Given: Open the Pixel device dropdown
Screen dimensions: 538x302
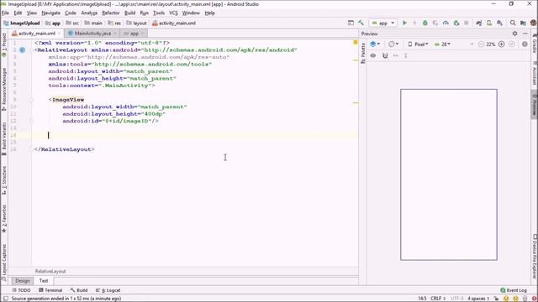Looking at the screenshot, I should pos(418,44).
